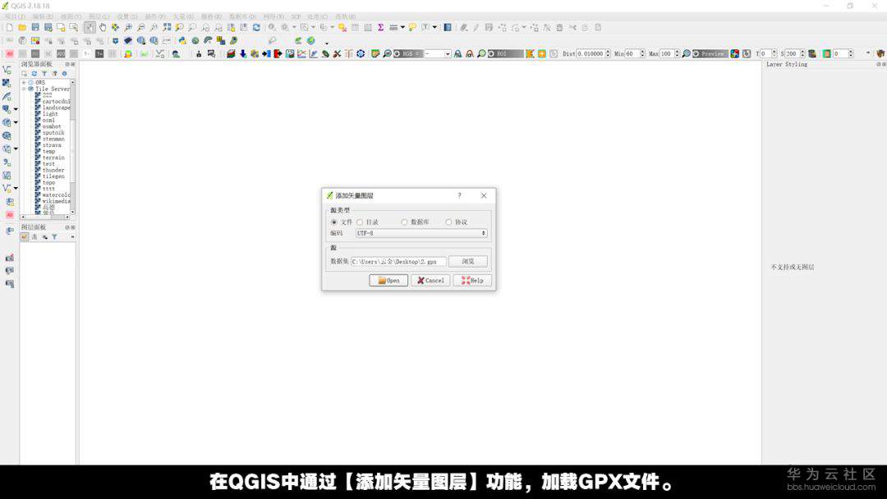Create a new project from the toolbar
The width and height of the screenshot is (887, 499).
10,27
